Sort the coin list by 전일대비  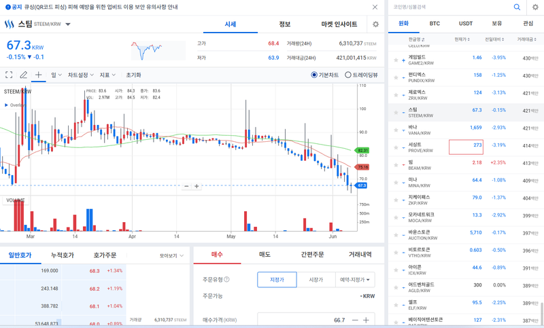pos(494,39)
